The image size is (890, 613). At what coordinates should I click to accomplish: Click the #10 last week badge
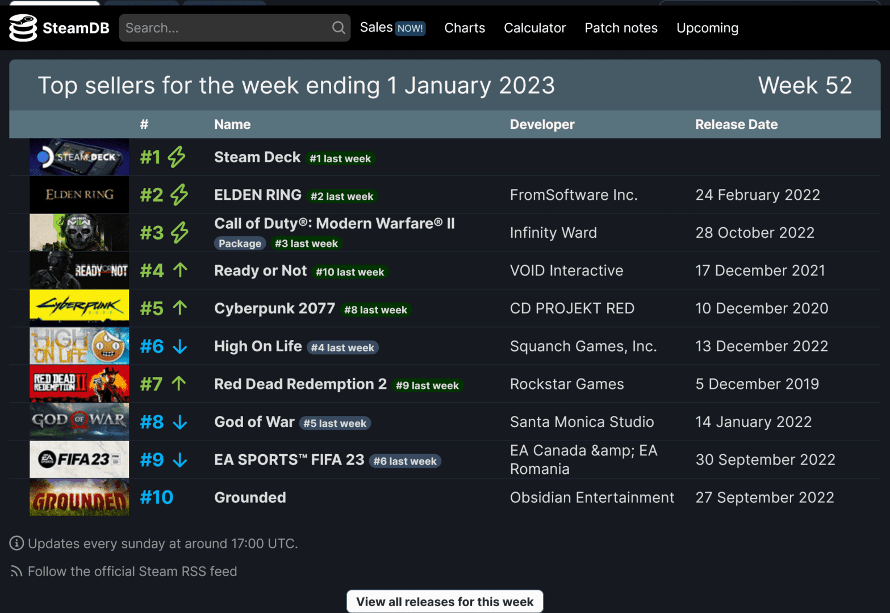click(x=350, y=272)
